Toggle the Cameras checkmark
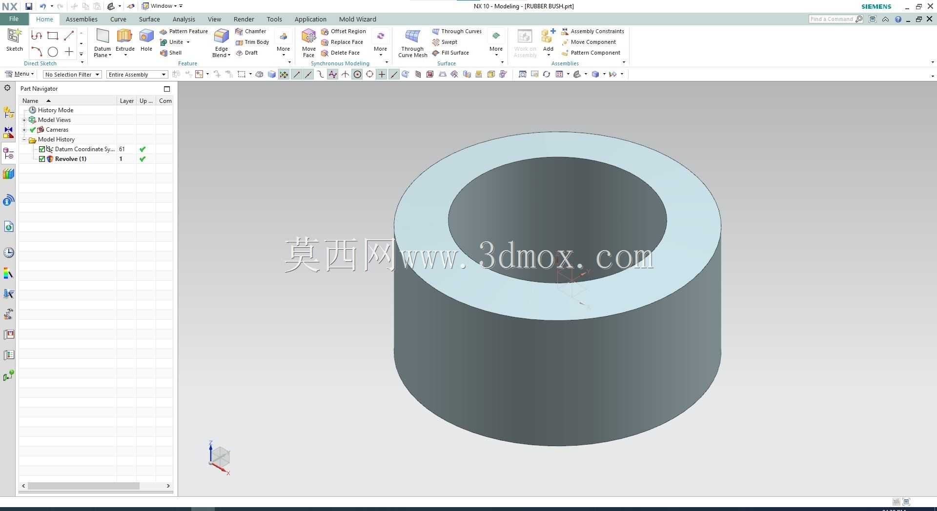The height and width of the screenshot is (511, 937). [33, 130]
